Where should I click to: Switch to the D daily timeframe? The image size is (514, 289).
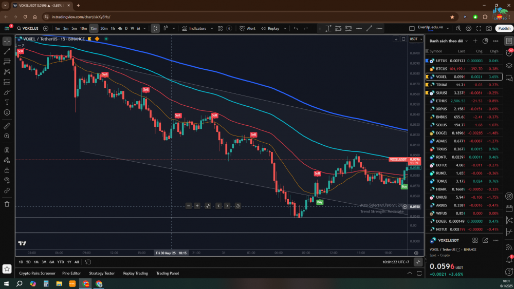[126, 28]
